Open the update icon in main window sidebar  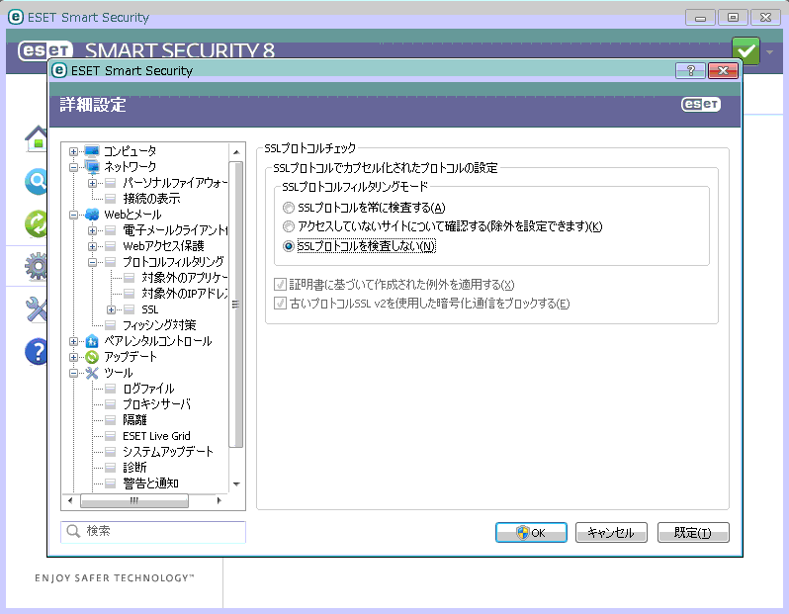click(37, 223)
